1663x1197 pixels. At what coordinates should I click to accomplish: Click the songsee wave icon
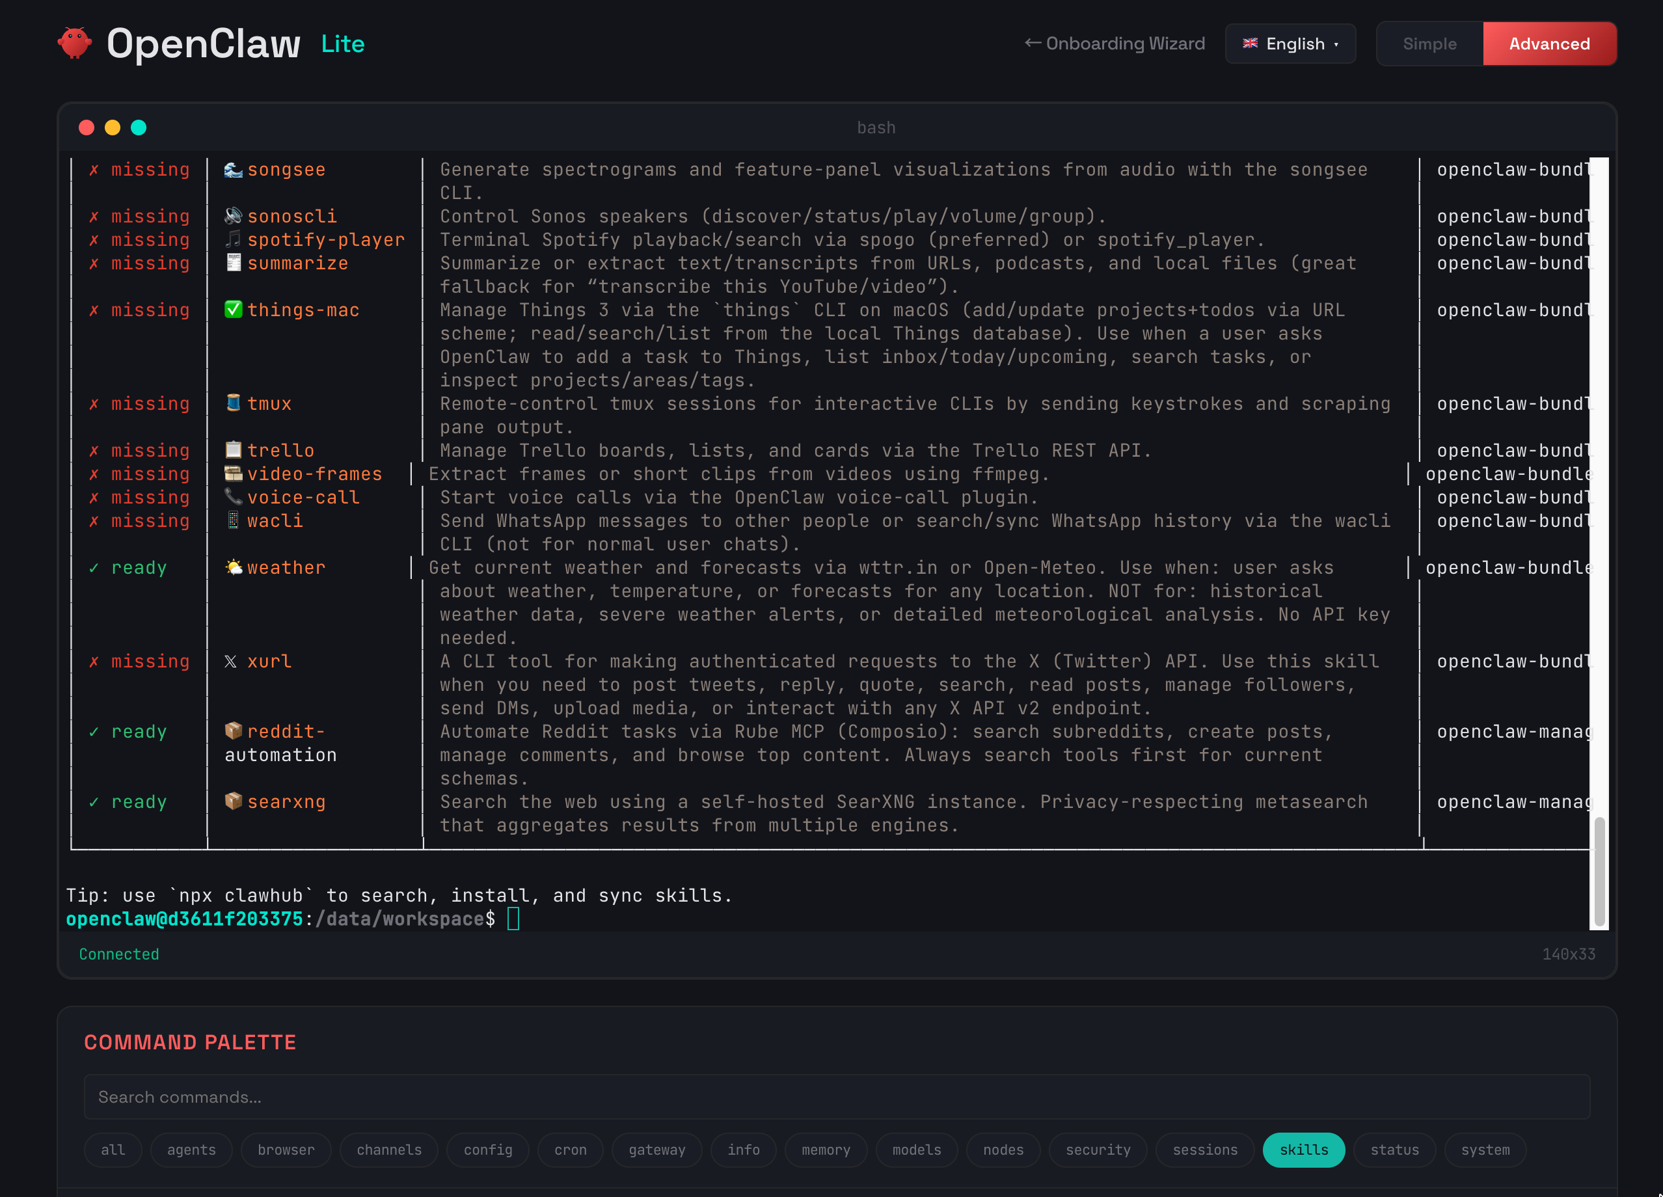tap(233, 169)
